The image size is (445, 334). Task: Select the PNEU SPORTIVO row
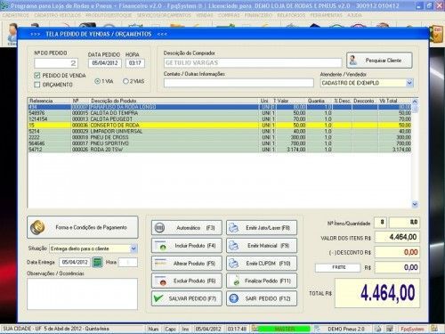[x=220, y=143]
